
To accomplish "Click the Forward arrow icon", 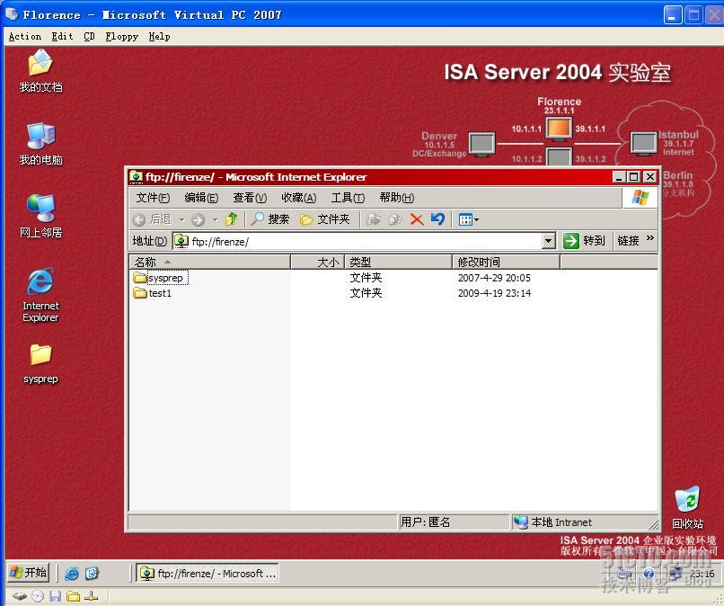I will [x=199, y=219].
